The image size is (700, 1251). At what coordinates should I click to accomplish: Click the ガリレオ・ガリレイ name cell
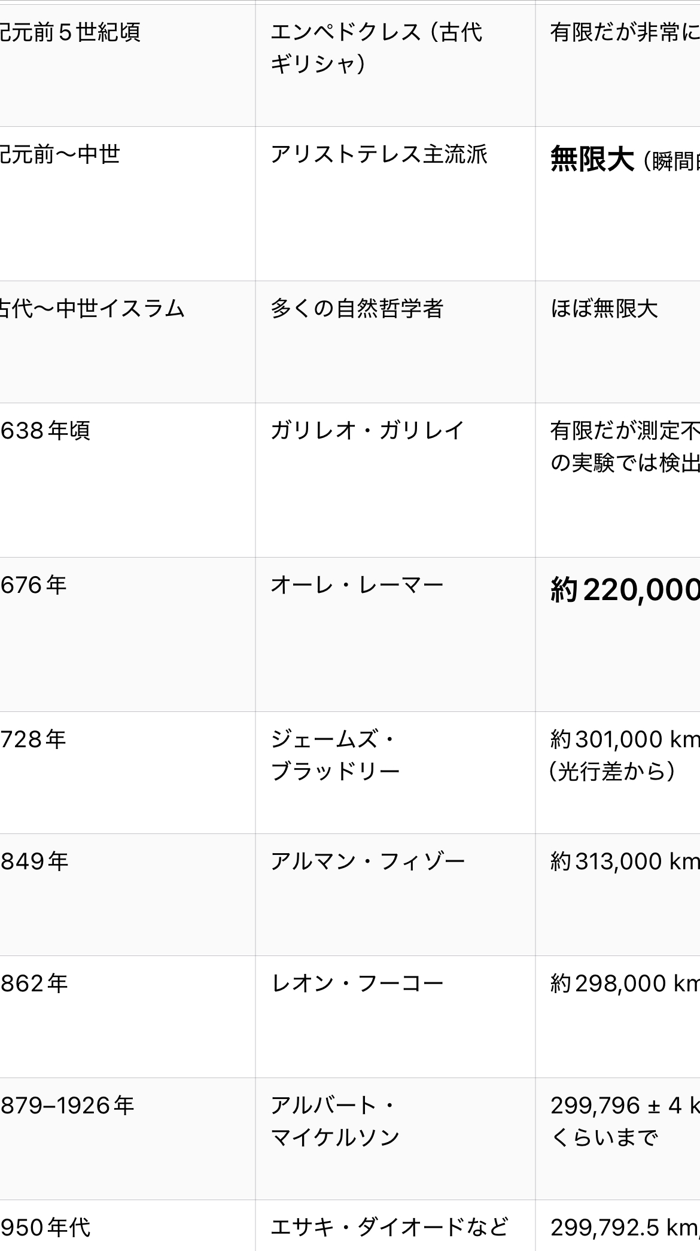(367, 431)
